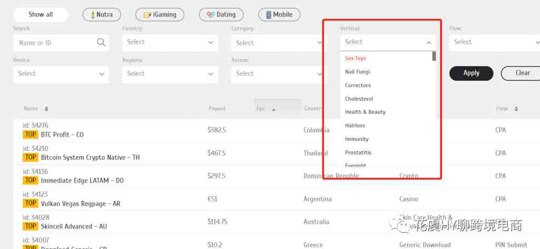Sort by Epc column arrow
This screenshot has height=249, width=540.
point(274,110)
